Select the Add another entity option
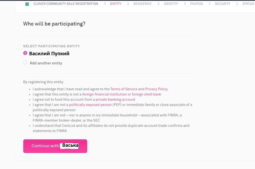The image size is (255, 169). (25, 62)
